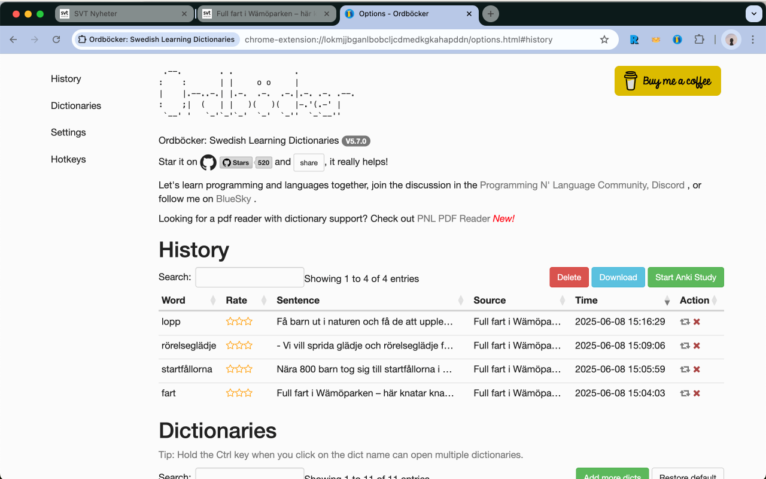Image resolution: width=766 pixels, height=479 pixels.
Task: Click the share button
Action: tap(309, 162)
